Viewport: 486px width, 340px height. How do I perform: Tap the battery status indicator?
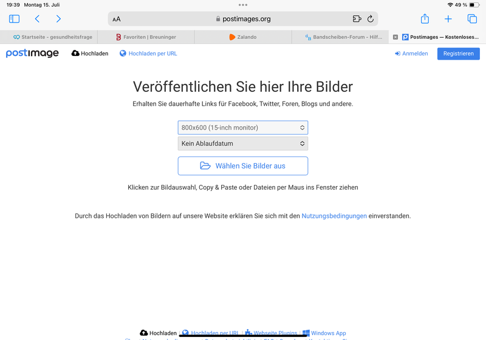pos(474,5)
